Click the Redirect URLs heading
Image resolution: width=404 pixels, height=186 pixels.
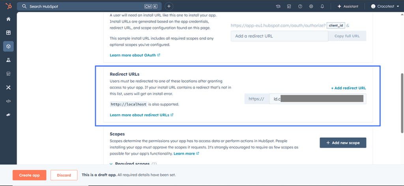point(124,74)
